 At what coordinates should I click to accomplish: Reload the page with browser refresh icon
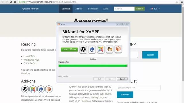pyautogui.click(x=11, y=2)
